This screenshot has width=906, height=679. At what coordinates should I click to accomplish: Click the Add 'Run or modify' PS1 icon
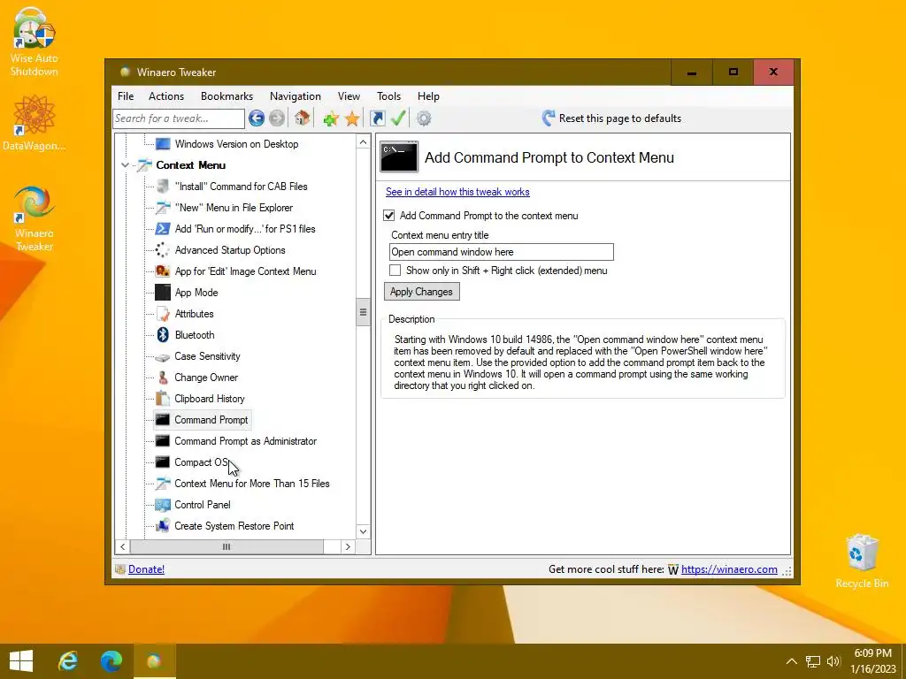pyautogui.click(x=163, y=229)
